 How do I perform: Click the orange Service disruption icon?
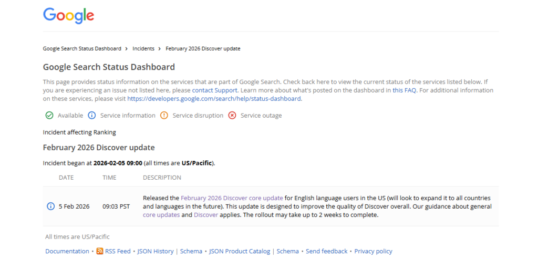164,116
